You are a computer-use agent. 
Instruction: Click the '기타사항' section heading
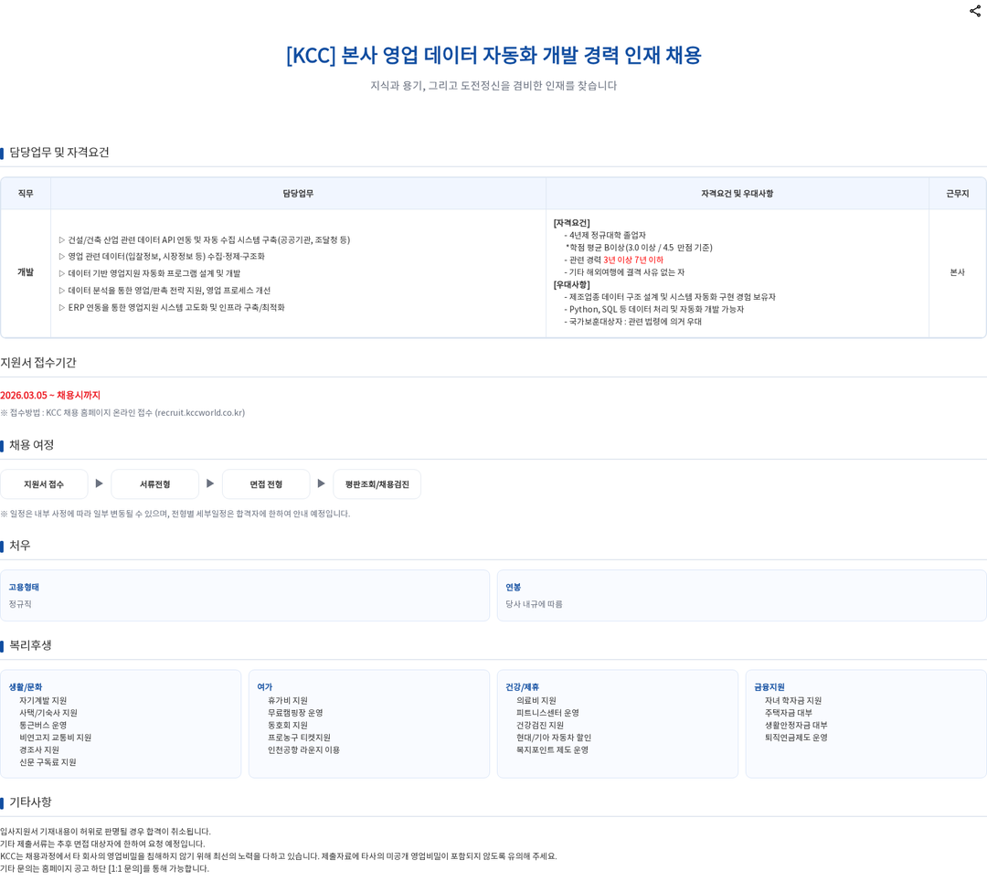[x=30, y=802]
